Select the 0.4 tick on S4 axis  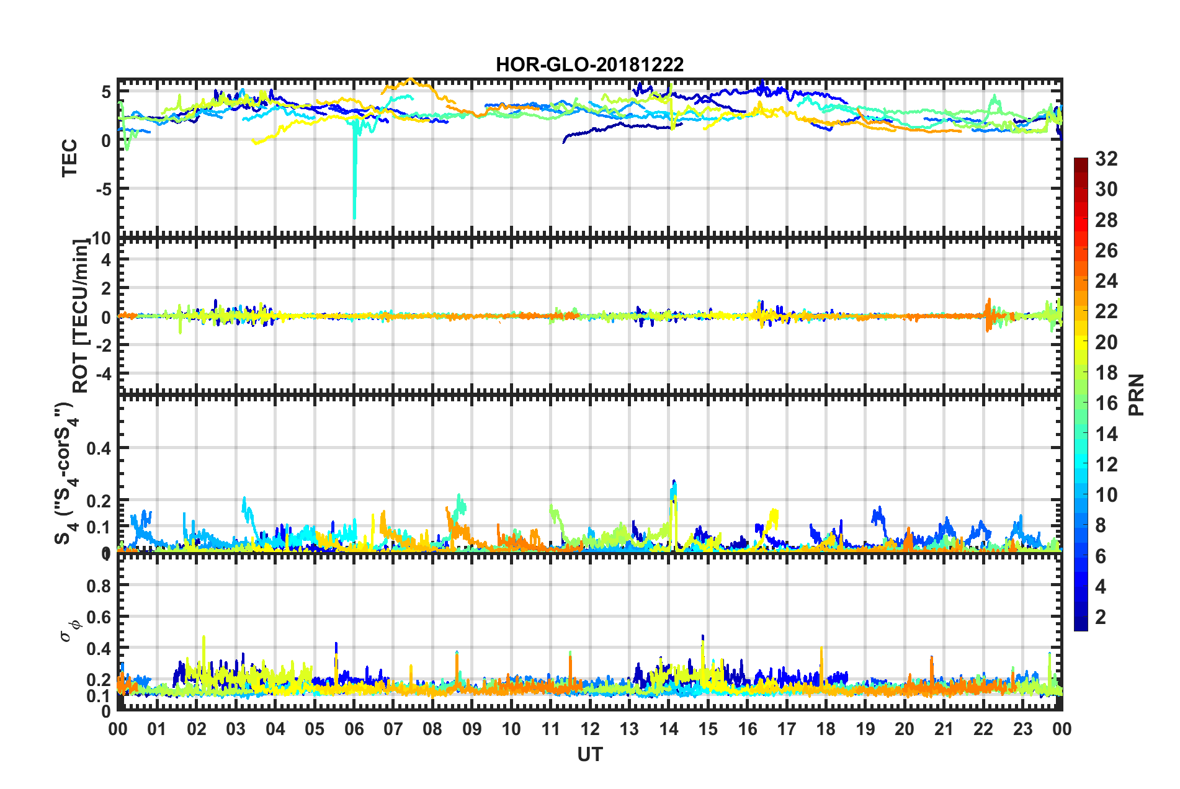(99, 448)
